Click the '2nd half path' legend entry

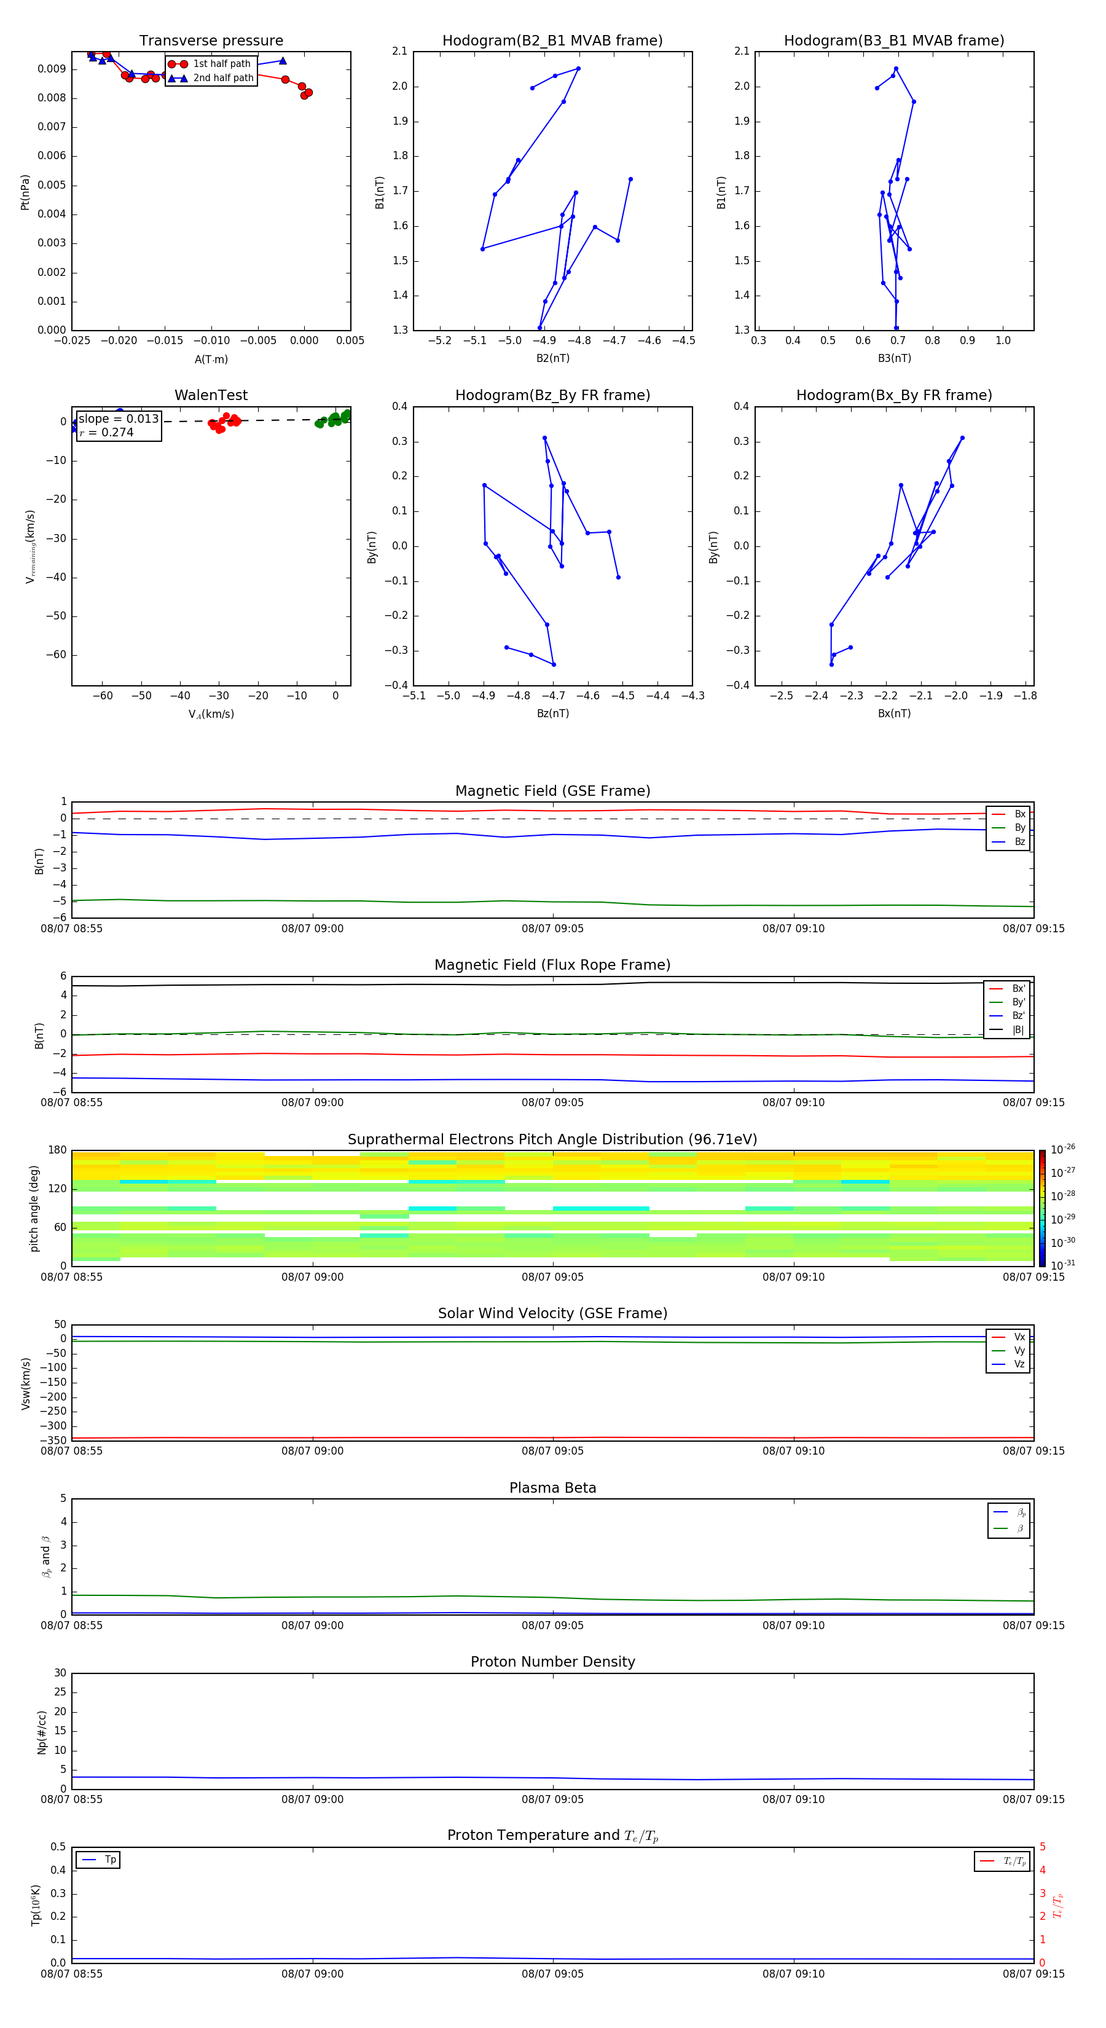coord(211,78)
